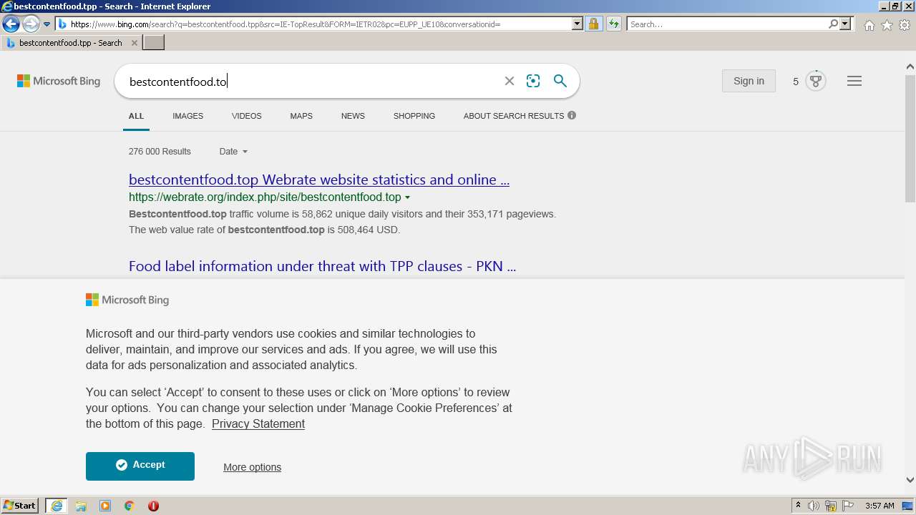Show hidden system tray icons
916x515 pixels.
click(x=798, y=506)
